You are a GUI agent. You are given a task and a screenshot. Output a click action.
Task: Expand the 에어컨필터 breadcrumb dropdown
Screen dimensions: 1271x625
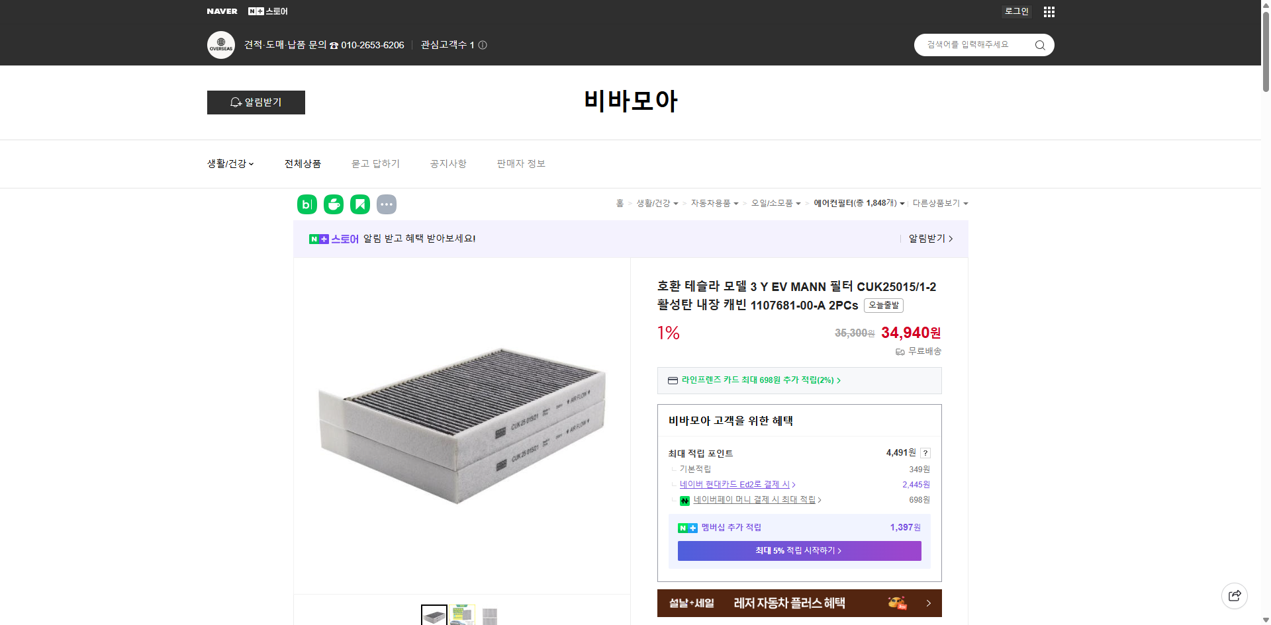903,203
